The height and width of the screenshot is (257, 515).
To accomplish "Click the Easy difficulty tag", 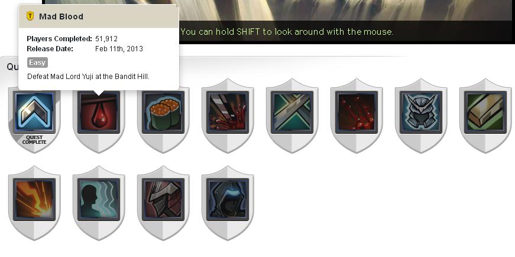I will pyautogui.click(x=37, y=62).
